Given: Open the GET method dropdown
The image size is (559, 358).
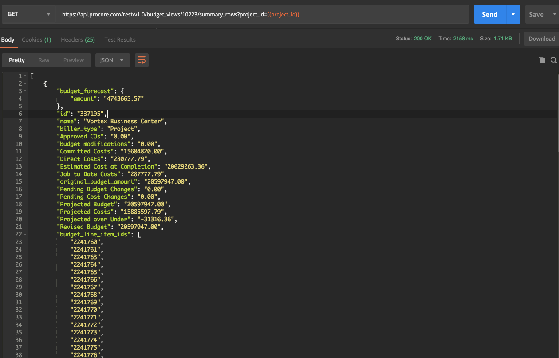Looking at the screenshot, I should 28,14.
